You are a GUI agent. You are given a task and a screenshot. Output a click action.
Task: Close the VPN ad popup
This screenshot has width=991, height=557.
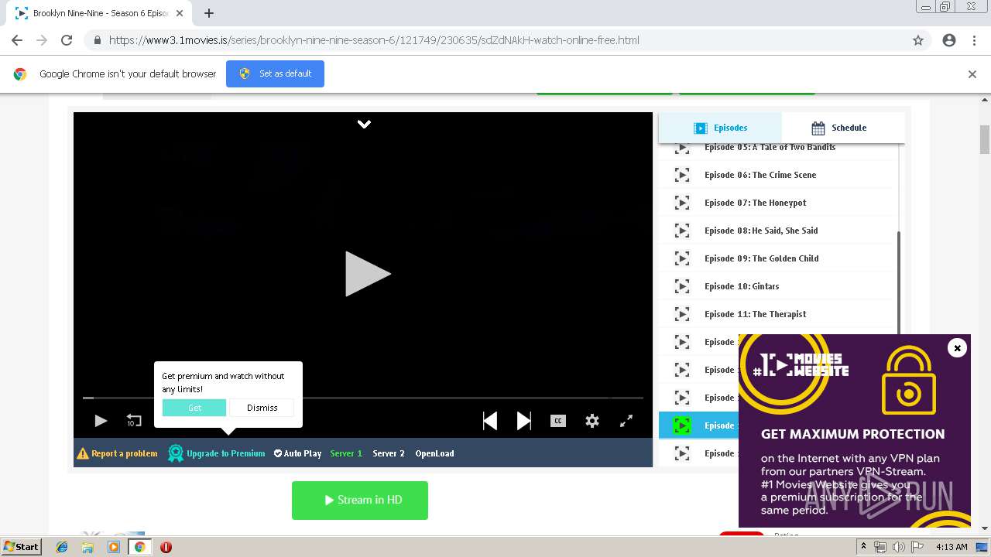[x=957, y=348]
